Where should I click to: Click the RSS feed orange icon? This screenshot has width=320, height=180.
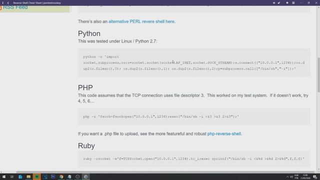point(0,8)
